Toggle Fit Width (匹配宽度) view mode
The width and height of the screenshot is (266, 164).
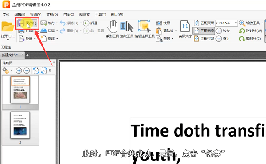pos(204,31)
